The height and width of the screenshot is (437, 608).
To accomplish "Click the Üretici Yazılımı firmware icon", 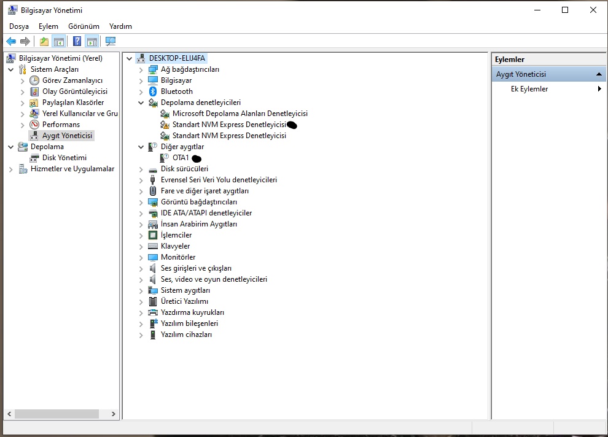I will tap(153, 301).
